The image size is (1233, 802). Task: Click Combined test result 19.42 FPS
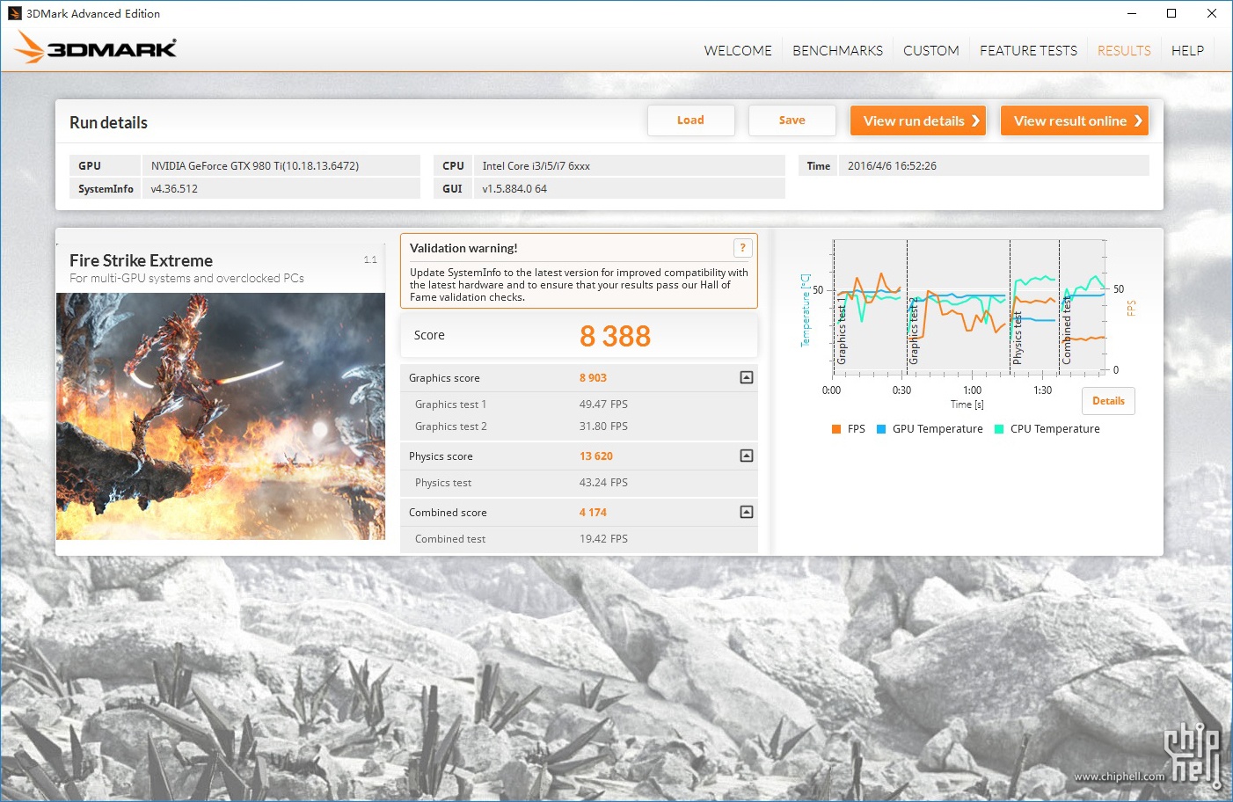(603, 539)
